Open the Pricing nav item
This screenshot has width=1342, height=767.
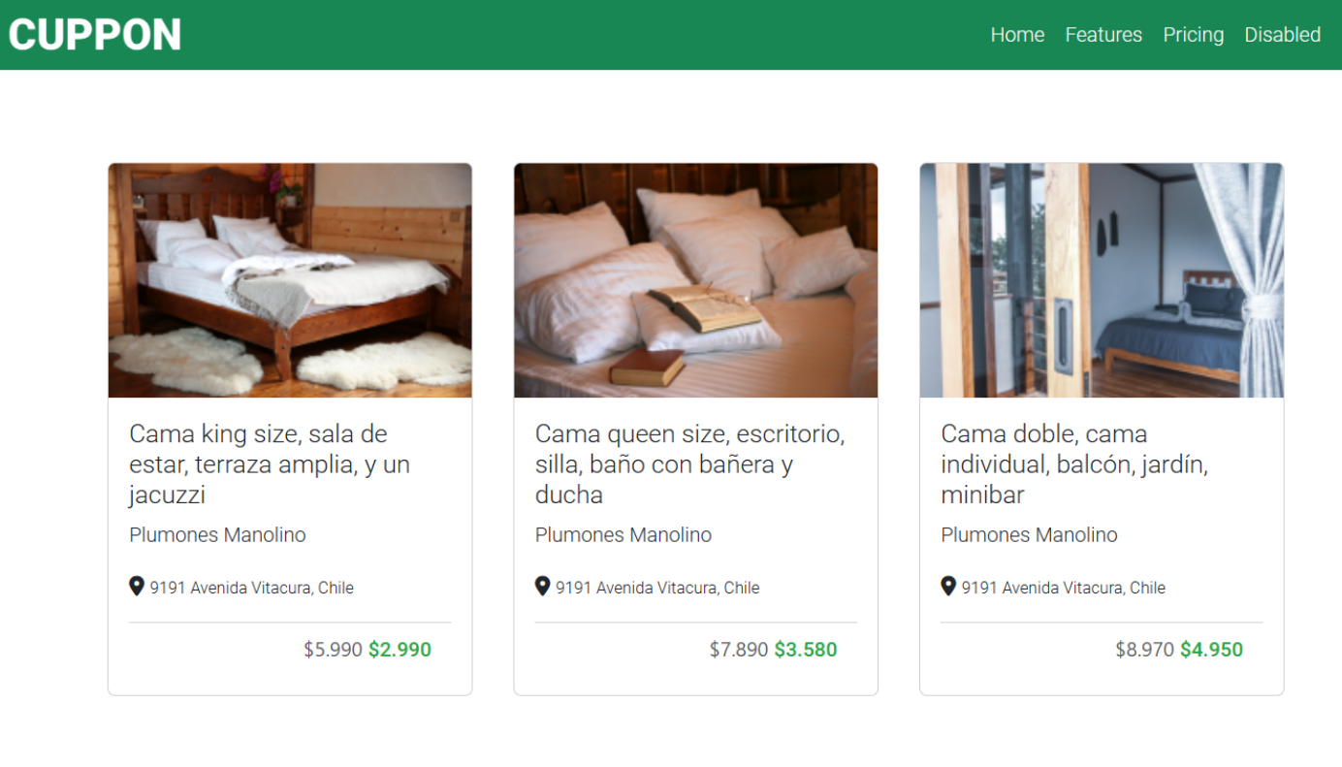pyautogui.click(x=1194, y=35)
